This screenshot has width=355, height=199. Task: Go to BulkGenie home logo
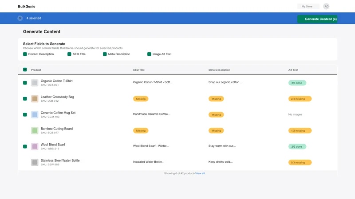tap(27, 7)
